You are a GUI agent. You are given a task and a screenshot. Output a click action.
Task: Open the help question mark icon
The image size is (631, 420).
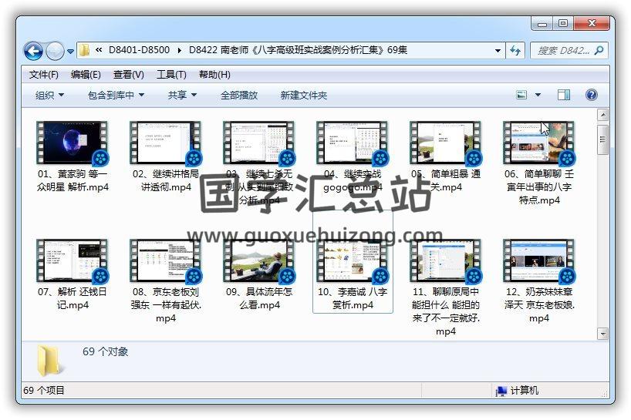pos(592,96)
